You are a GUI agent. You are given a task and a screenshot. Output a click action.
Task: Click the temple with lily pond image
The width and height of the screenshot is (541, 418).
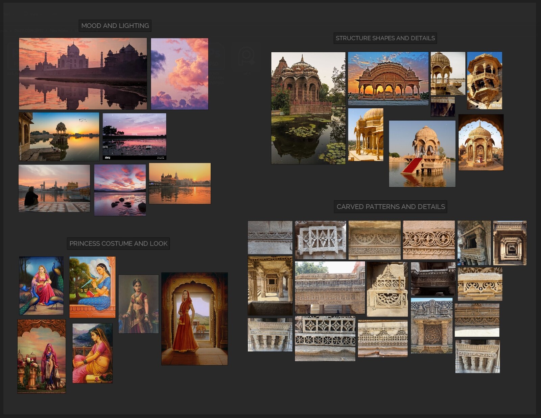pos(308,108)
